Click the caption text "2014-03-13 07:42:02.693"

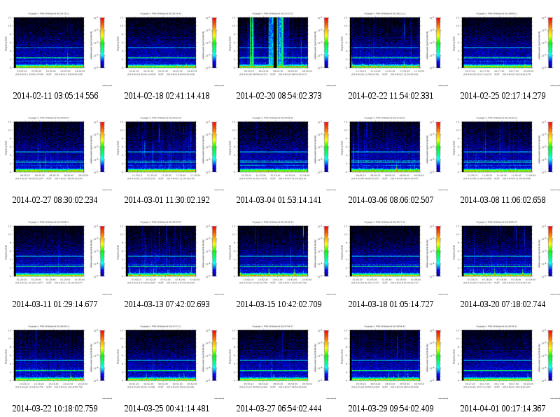coord(167,304)
